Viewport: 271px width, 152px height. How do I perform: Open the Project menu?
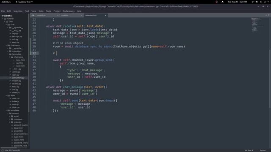tap(57, 11)
